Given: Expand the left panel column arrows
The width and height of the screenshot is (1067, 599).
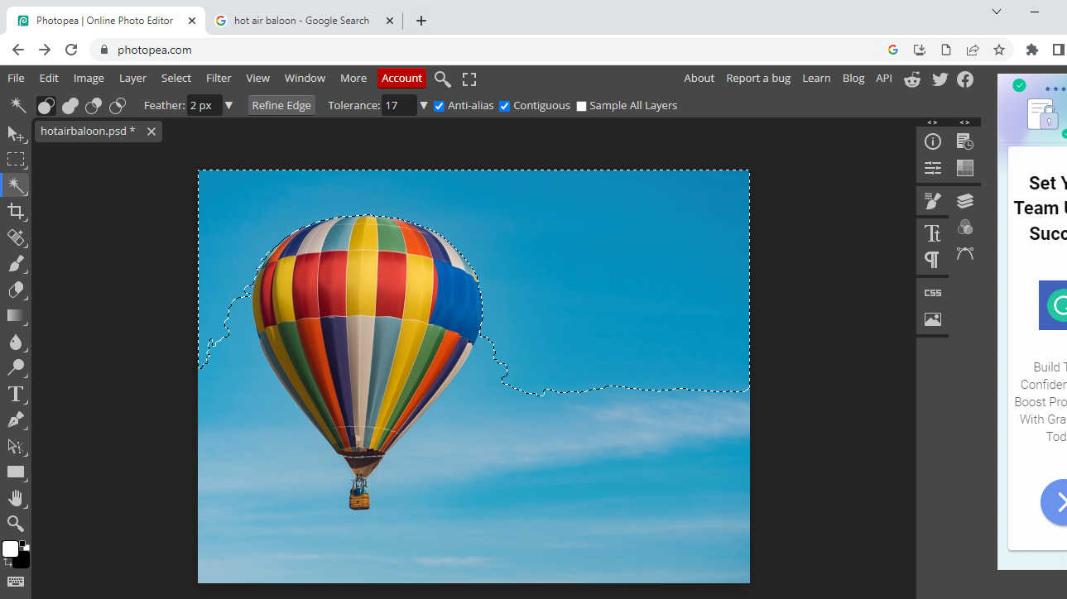Looking at the screenshot, I should 932,122.
